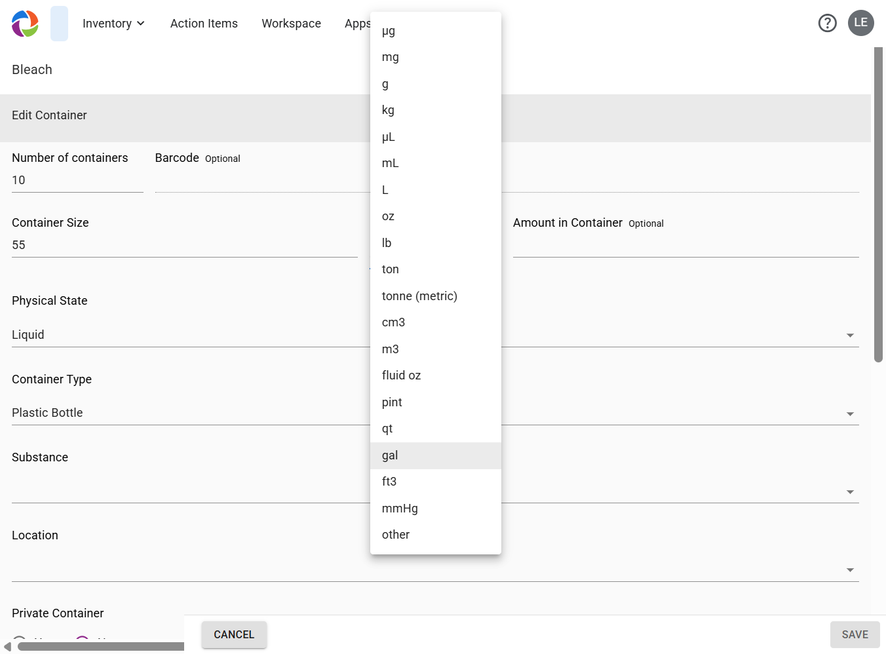This screenshot has height=654, width=886.
Task: Open the Location dropdown arrow
Action: pyautogui.click(x=850, y=570)
